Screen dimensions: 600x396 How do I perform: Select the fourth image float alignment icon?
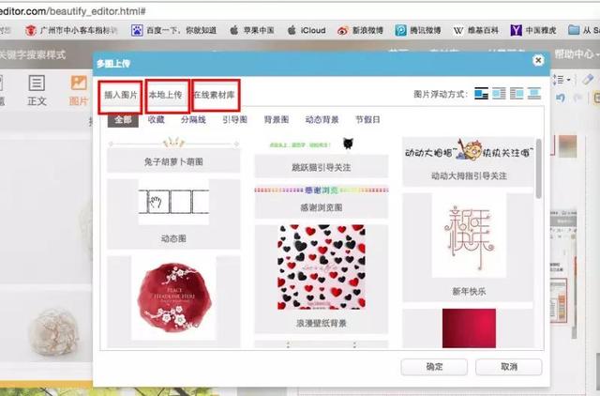[x=534, y=94]
